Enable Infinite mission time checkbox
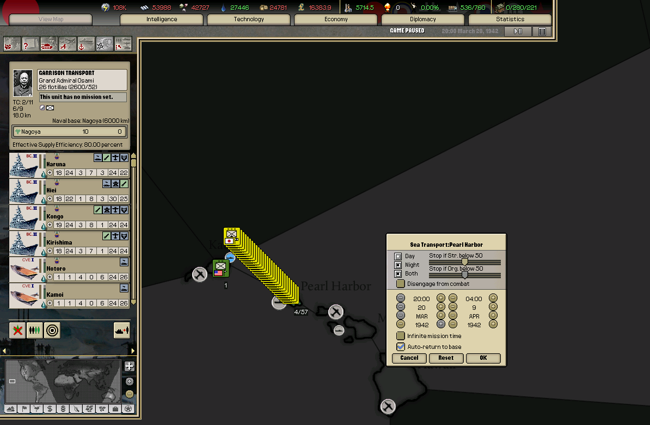The height and width of the screenshot is (425, 650). [401, 336]
